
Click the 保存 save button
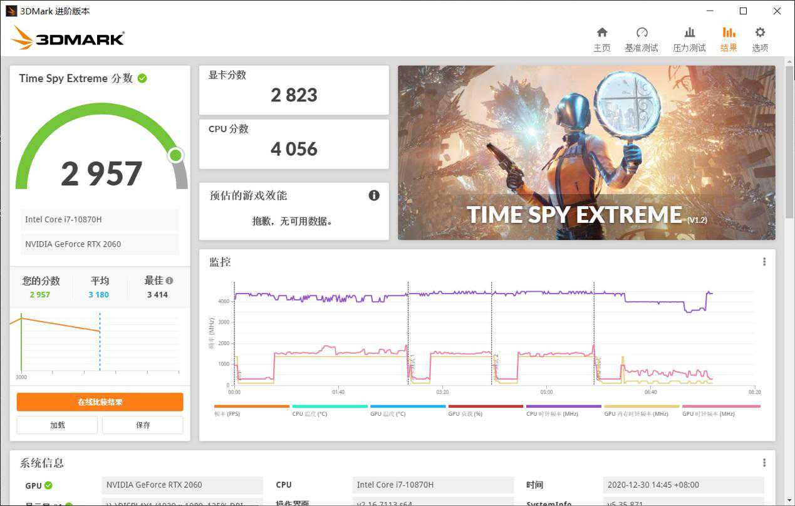143,425
